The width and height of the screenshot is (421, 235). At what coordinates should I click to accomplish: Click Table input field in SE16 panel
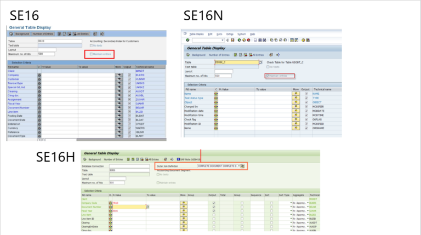(60, 41)
